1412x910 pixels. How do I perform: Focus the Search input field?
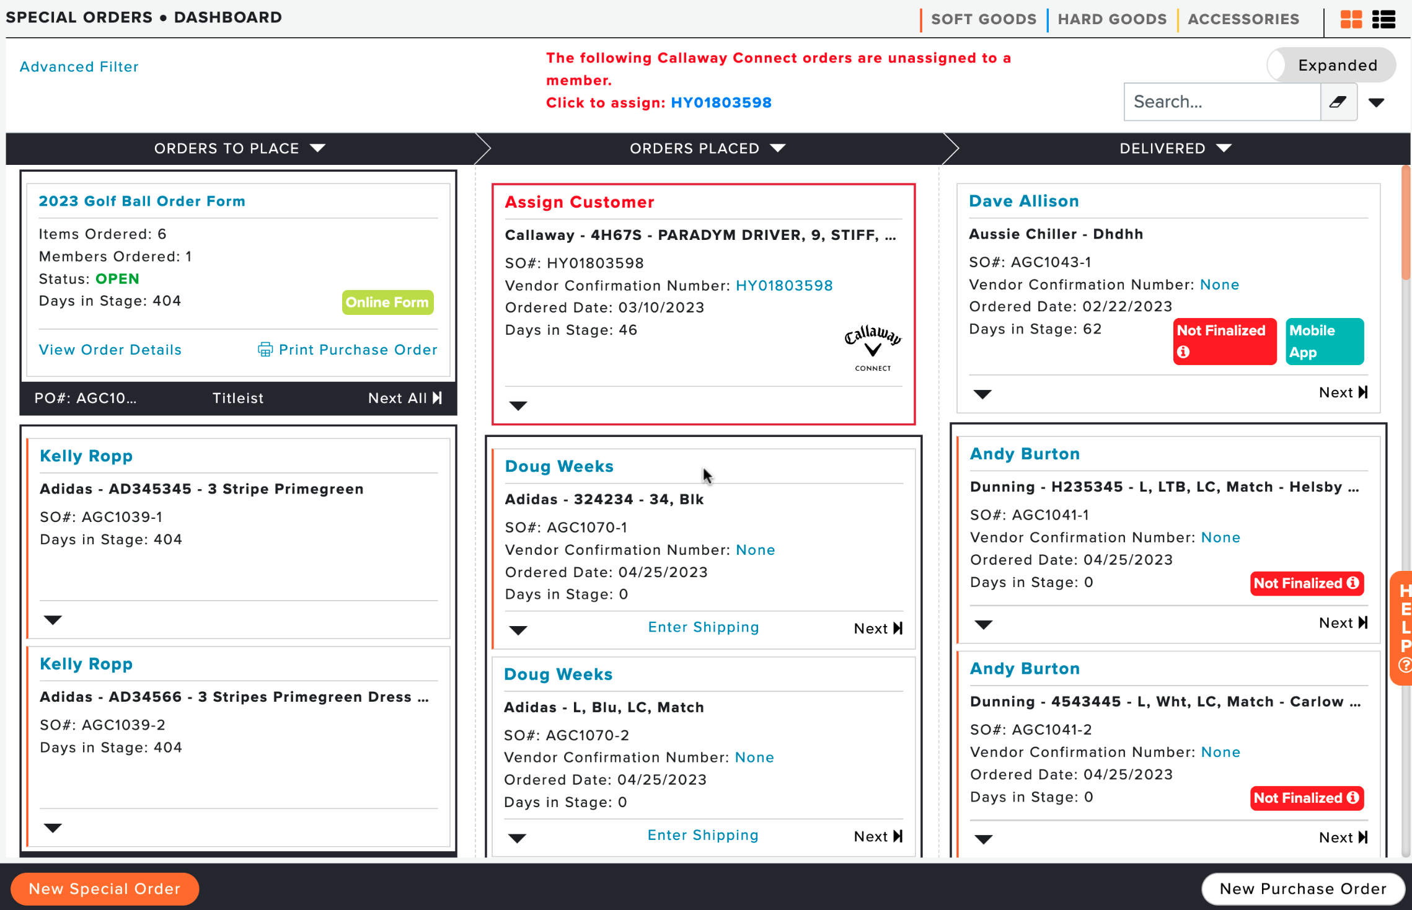(x=1222, y=102)
